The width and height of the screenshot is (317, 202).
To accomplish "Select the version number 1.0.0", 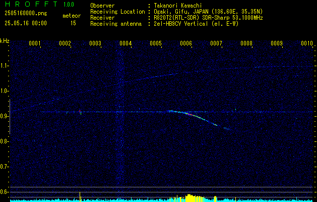I will pos(69,5).
